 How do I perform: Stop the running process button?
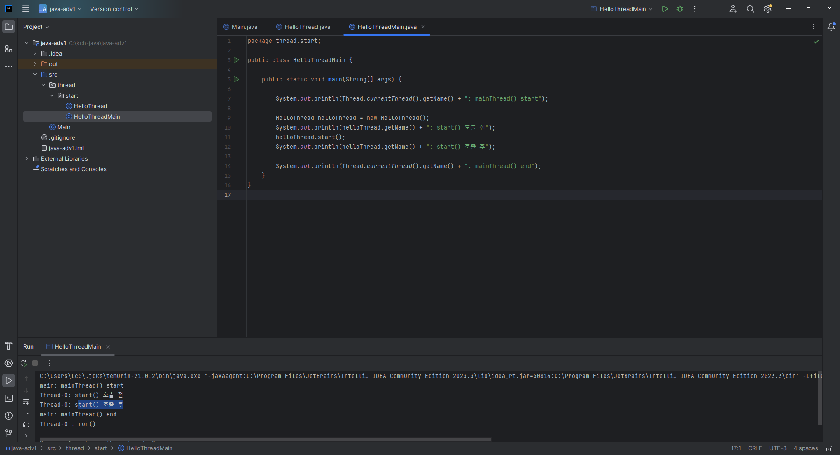[x=35, y=363]
